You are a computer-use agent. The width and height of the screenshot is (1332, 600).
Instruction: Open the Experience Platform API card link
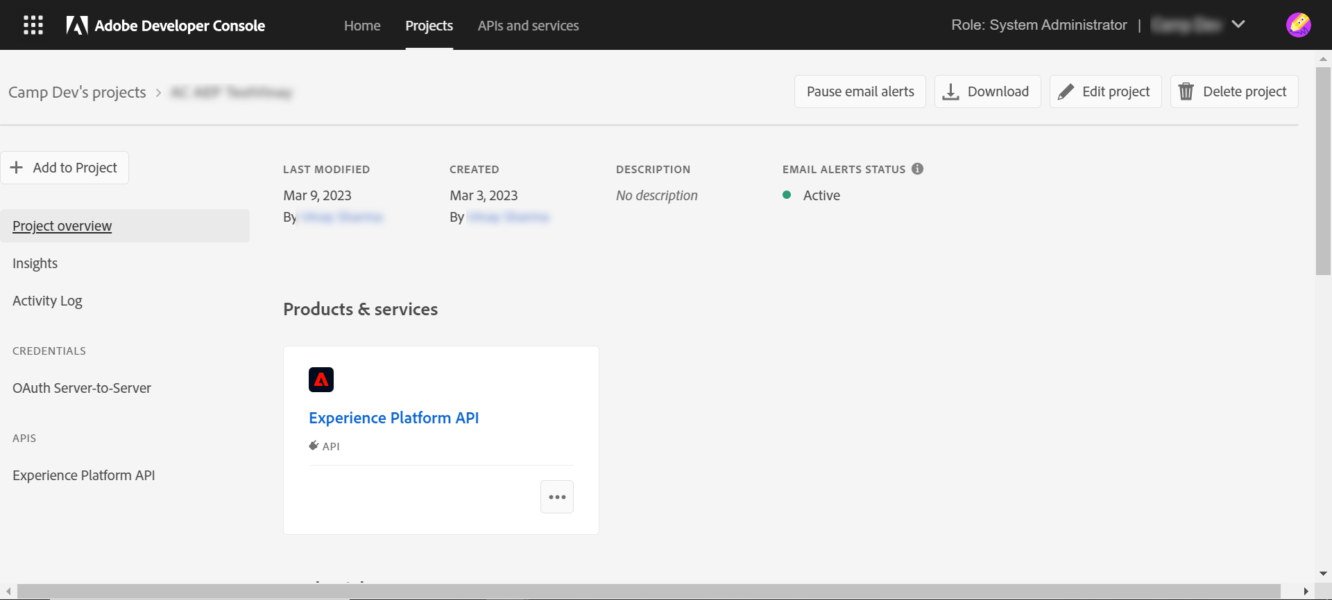coord(393,418)
